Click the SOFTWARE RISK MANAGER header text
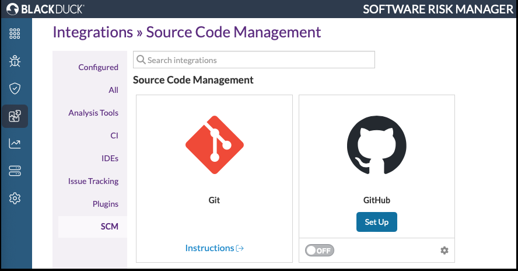Screen dimensions: 518x271 [438, 9]
